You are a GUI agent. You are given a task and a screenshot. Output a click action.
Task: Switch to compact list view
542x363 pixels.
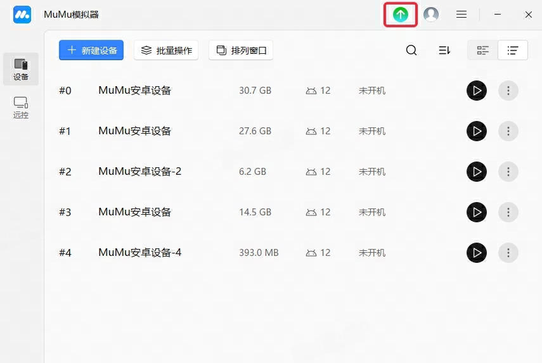click(513, 51)
